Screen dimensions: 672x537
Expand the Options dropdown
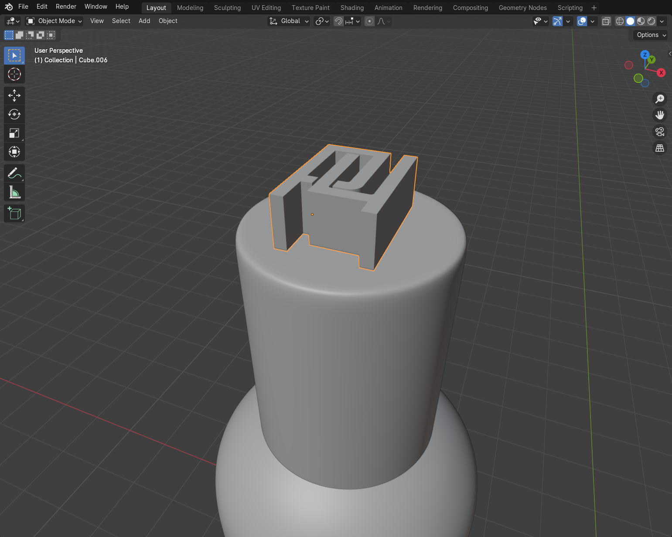[x=651, y=35]
